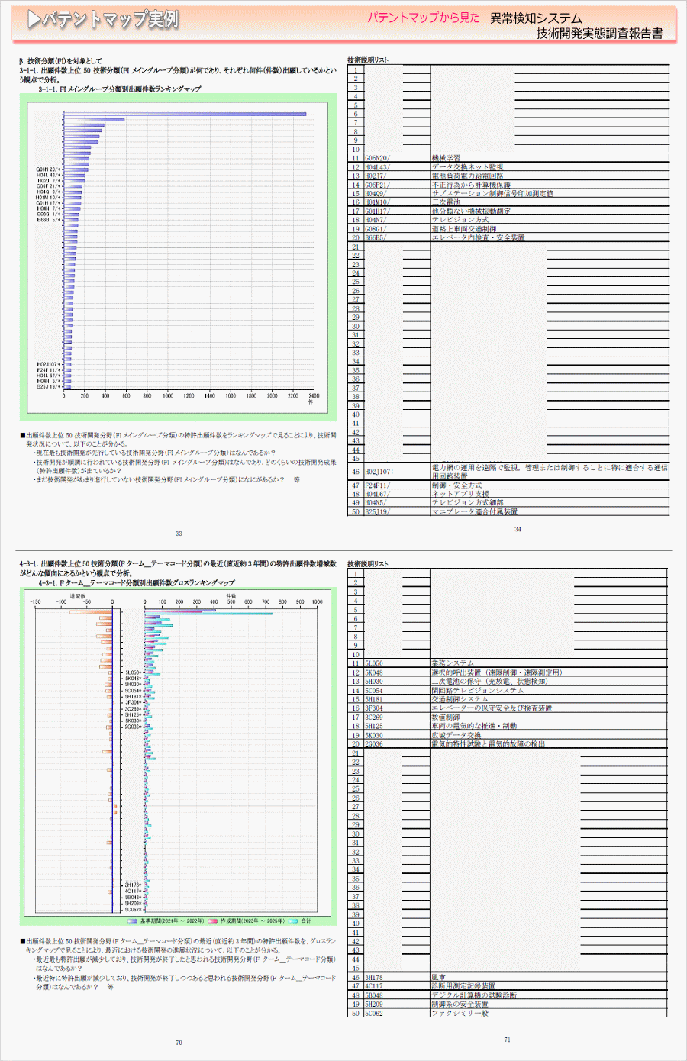Select the 3-1-1 FI ranking map heading
Image resolution: width=687 pixels, height=1061 pixels.
coord(120,89)
